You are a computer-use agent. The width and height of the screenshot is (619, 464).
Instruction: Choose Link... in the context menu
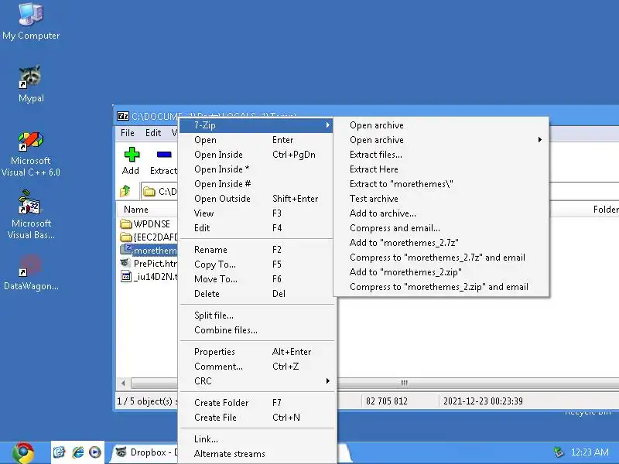(256, 438)
